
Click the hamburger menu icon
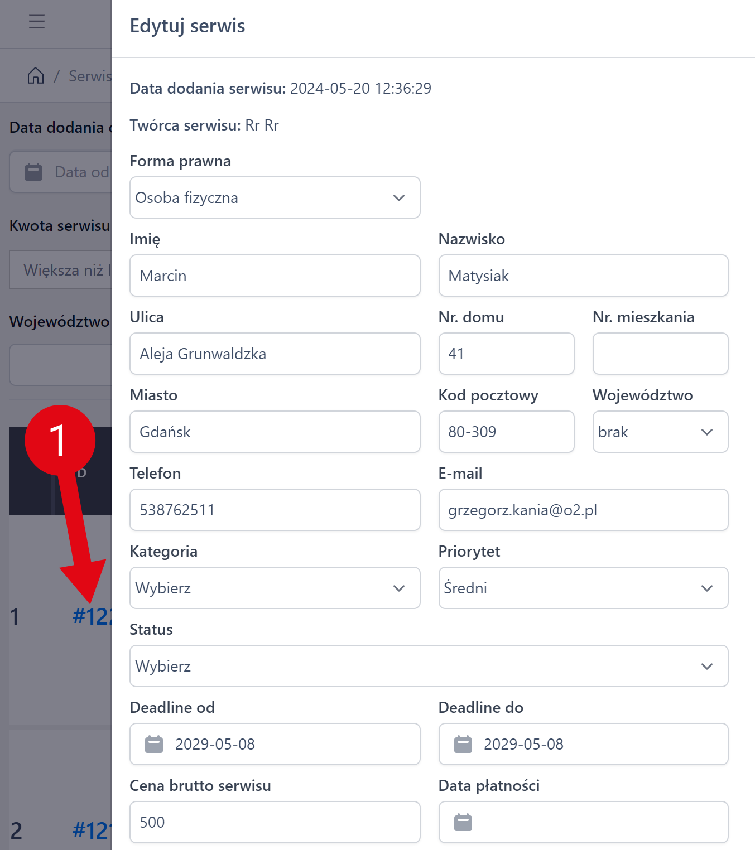[x=37, y=21]
